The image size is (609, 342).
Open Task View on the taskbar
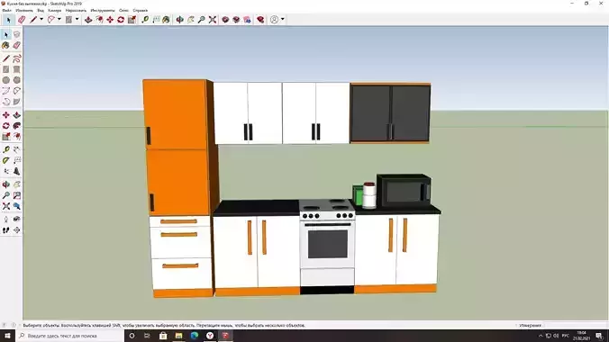point(147,336)
